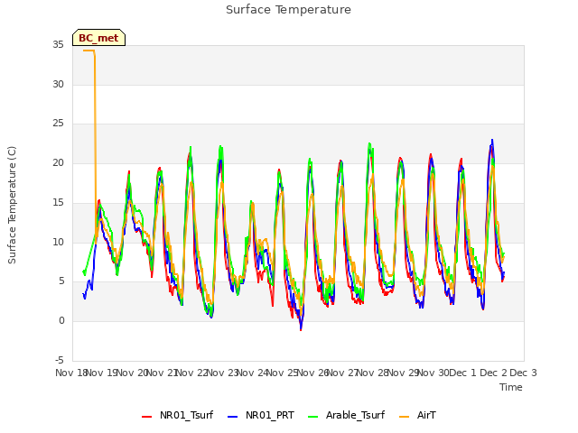Click the blue NR01_PRT legend swatch
This screenshot has height=433, width=578.
(233, 416)
